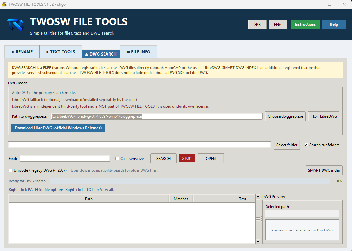This screenshot has height=251, width=352.
Task: Click the 0% progress label
Action: tap(339, 181)
